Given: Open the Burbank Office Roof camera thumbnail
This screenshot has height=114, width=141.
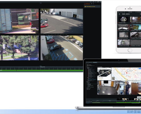Looking at the screenshot, I should pos(124,27).
